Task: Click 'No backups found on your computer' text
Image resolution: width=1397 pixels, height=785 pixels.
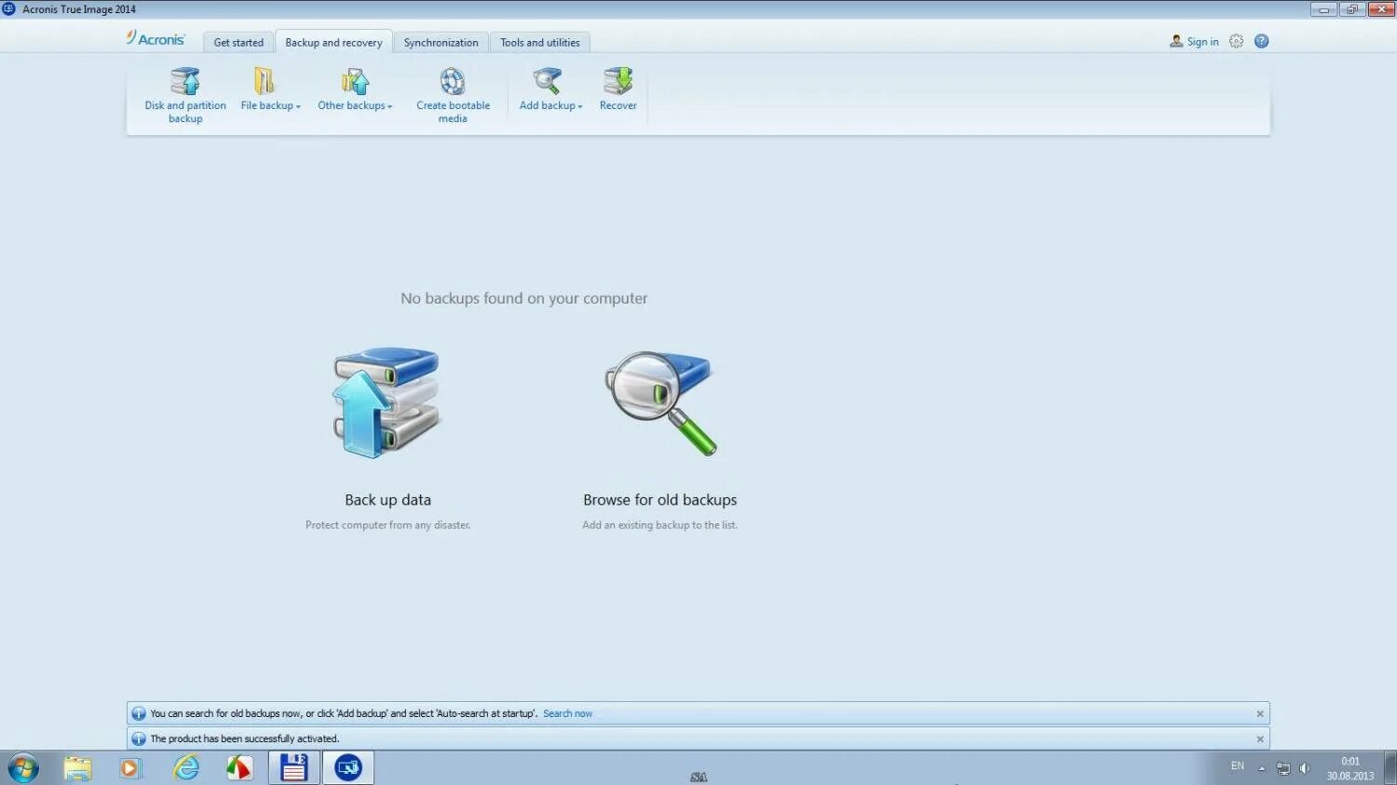Action: point(523,299)
